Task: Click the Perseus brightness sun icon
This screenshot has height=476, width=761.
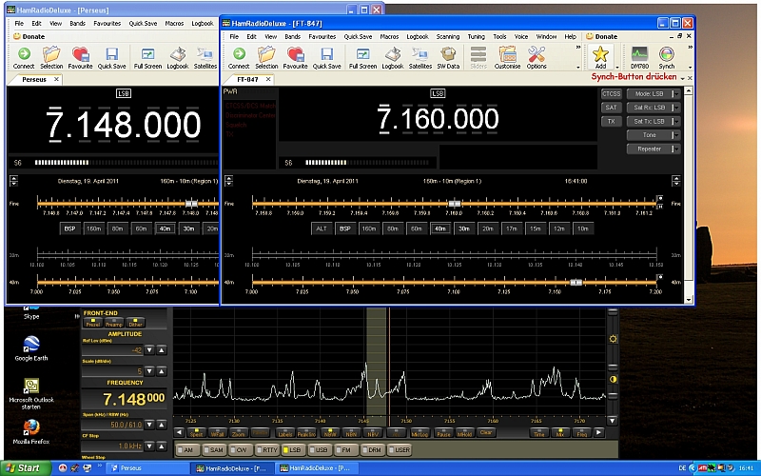Action: (x=613, y=339)
